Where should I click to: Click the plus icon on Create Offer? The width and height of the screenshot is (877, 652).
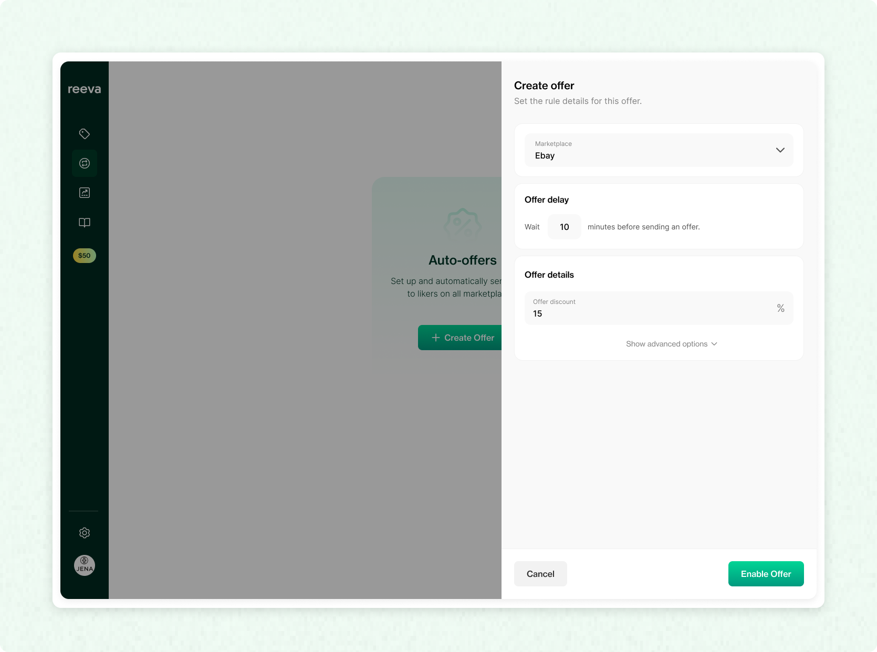click(x=435, y=338)
